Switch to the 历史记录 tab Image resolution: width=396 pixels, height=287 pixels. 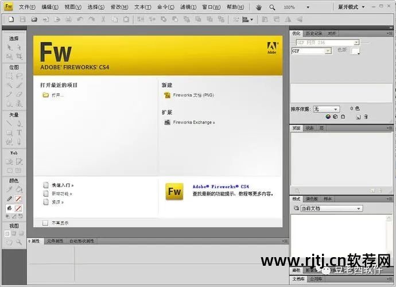pos(314,33)
